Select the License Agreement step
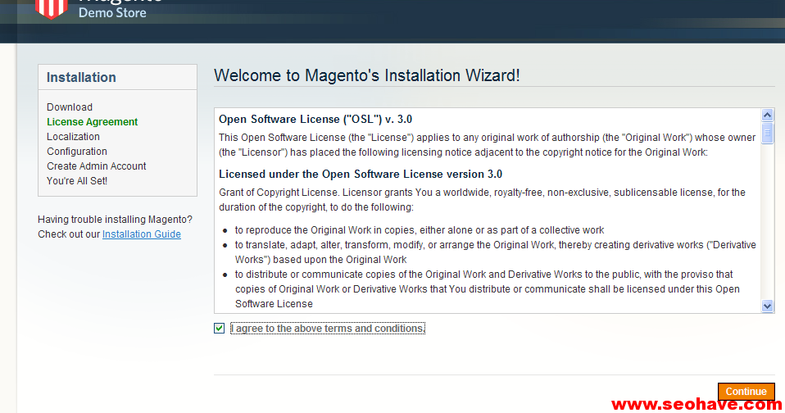Image resolution: width=785 pixels, height=413 pixels. coord(92,121)
